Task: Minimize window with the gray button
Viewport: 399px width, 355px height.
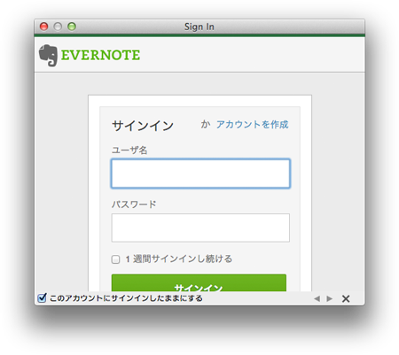Action: 58,27
